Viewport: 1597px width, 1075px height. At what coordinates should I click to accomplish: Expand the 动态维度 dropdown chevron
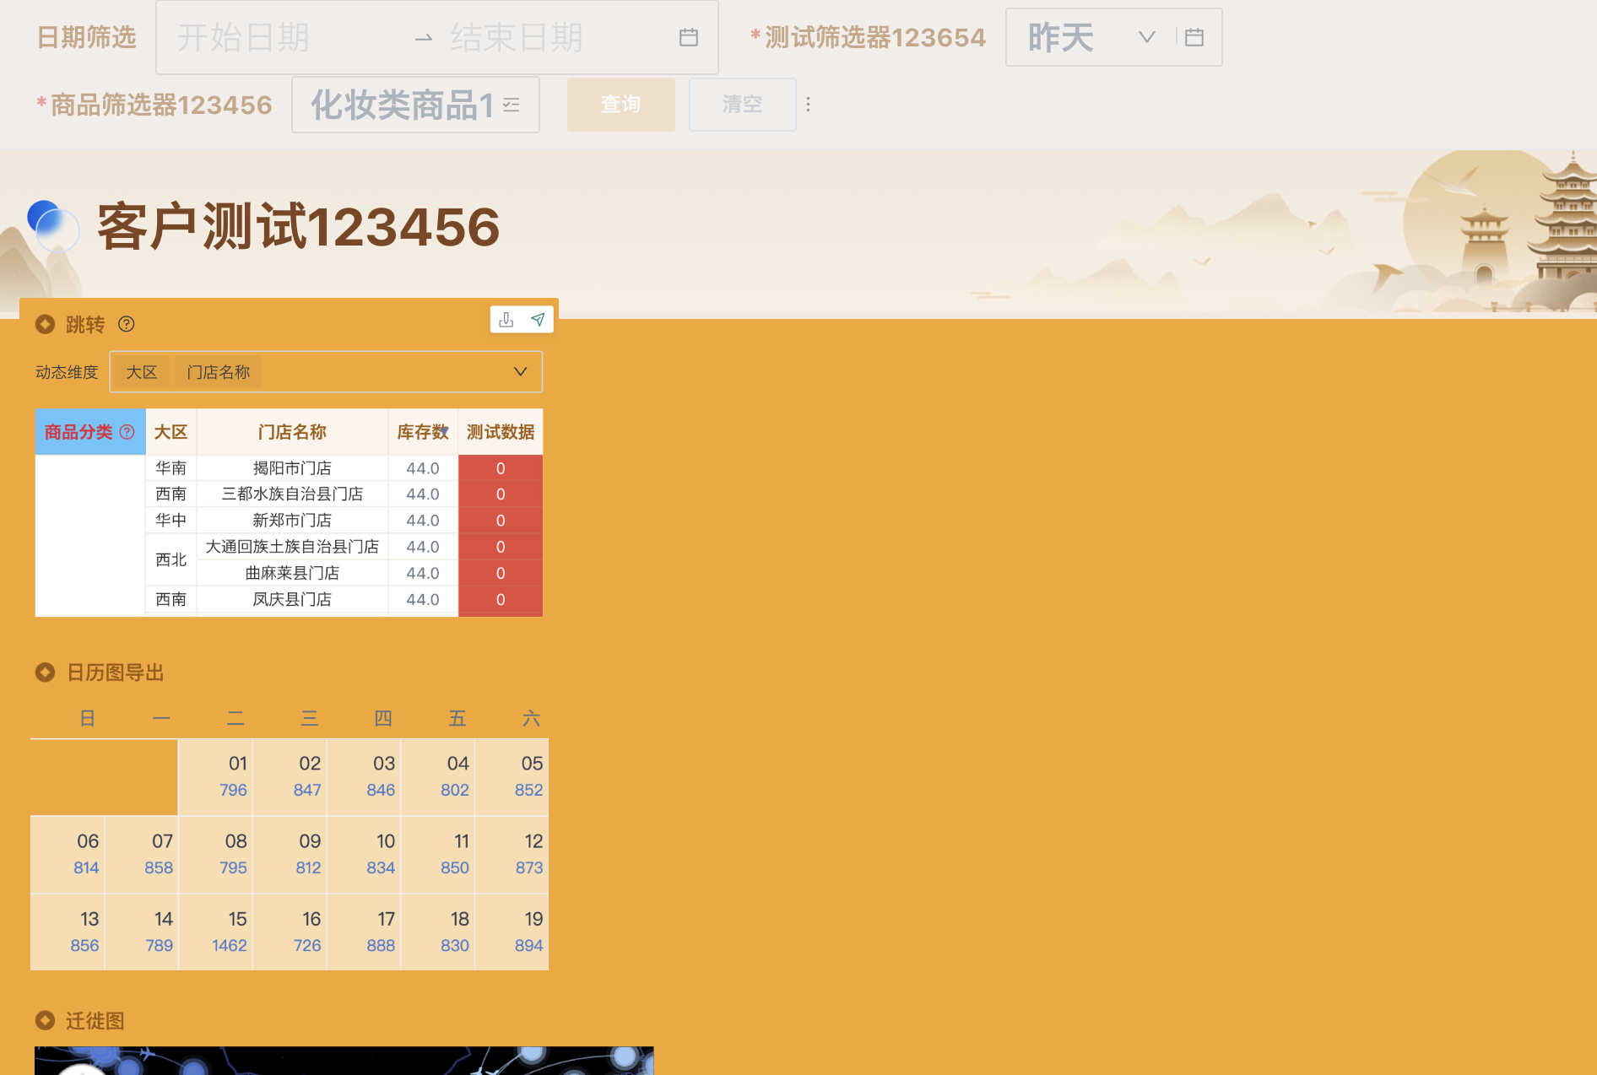tap(519, 371)
